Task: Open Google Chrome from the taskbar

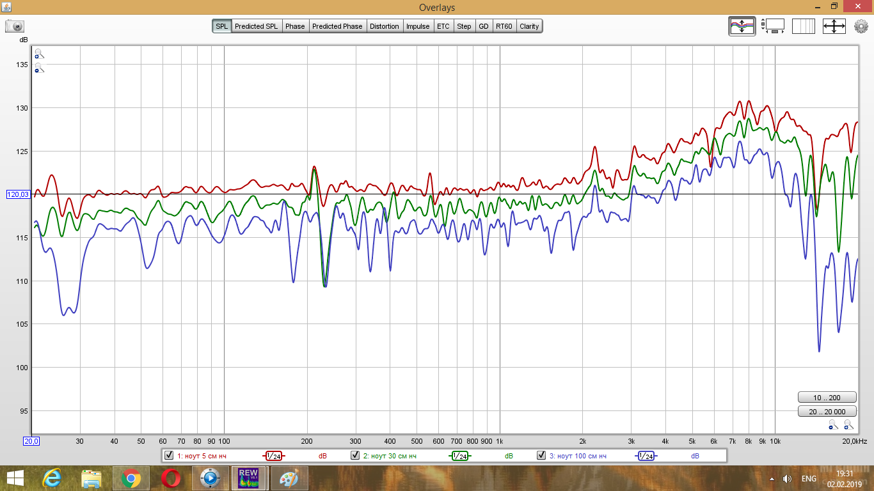Action: pos(131,478)
